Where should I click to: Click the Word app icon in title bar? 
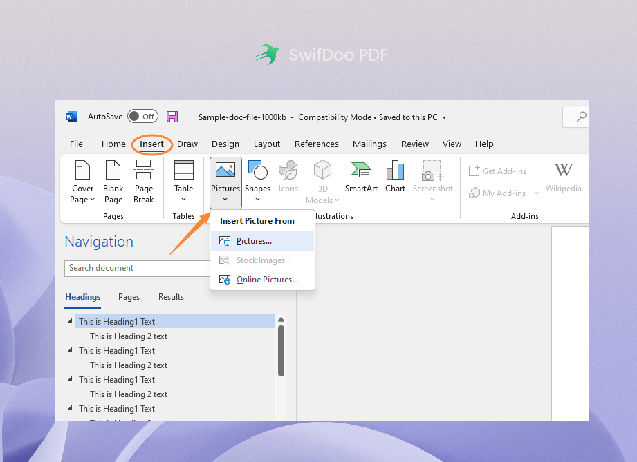pos(71,117)
